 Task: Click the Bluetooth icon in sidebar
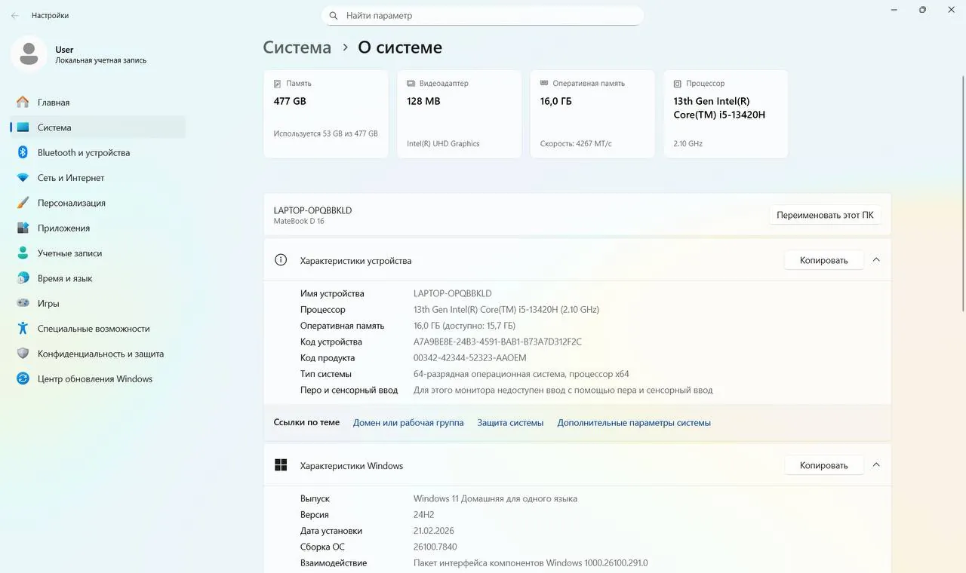[23, 152]
